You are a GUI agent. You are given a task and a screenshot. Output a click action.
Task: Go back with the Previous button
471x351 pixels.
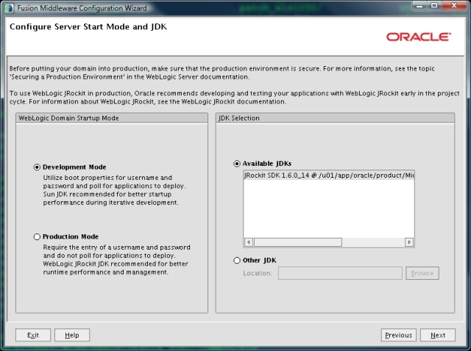point(399,335)
